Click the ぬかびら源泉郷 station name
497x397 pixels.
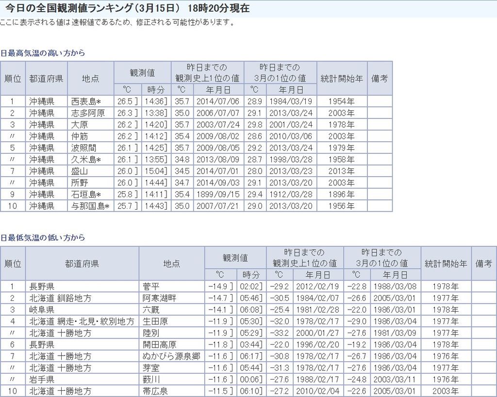[x=171, y=356]
